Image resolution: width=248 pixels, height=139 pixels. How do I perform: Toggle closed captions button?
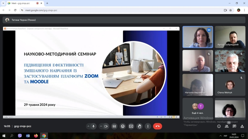[x=114, y=126]
